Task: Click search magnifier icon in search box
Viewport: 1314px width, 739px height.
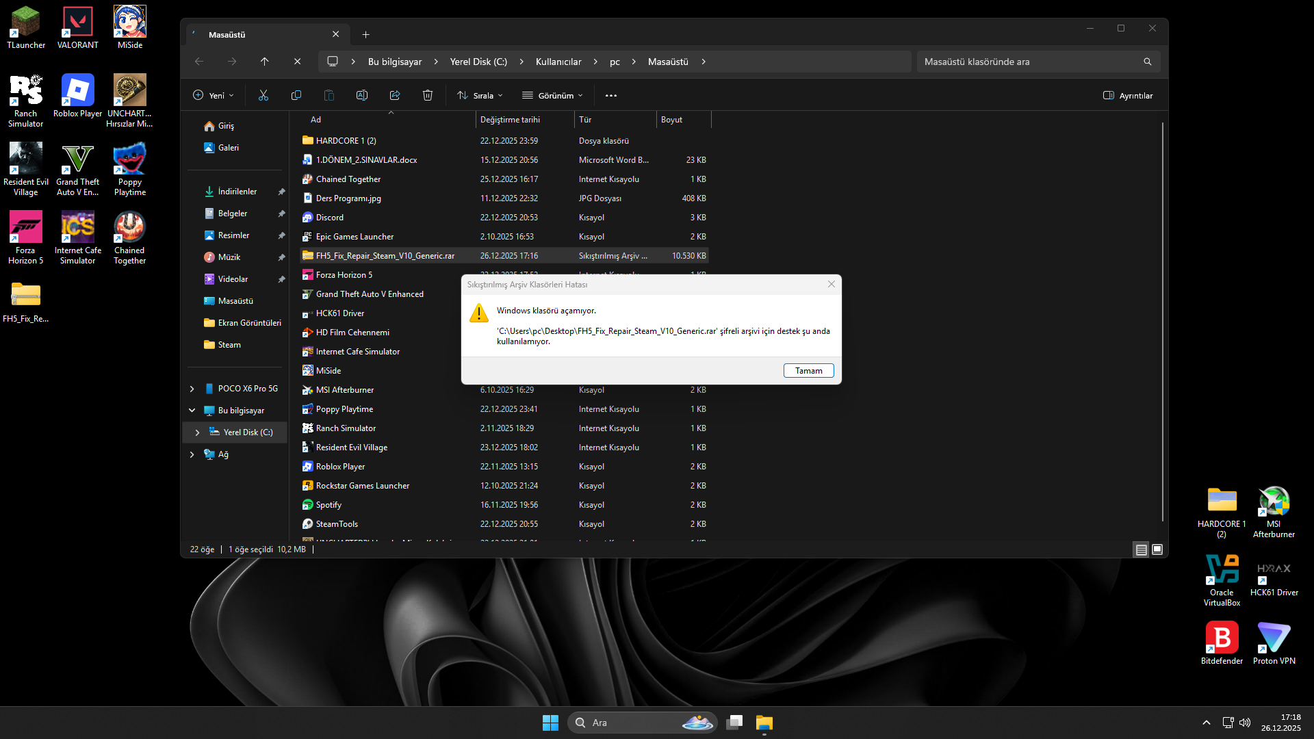Action: (x=1148, y=62)
